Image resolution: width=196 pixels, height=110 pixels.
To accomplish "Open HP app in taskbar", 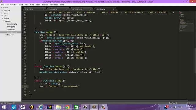I will [23, 107].
